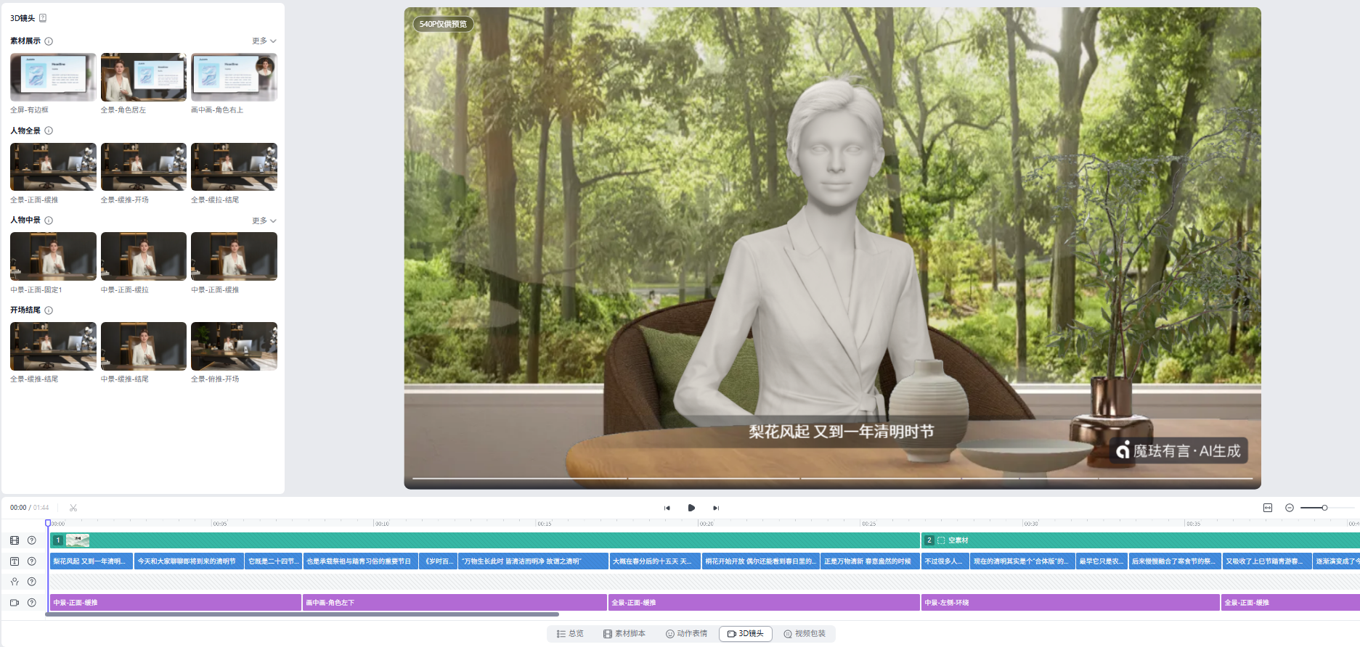Switch to the 总览 tab
Image resolution: width=1360 pixels, height=647 pixels.
570,634
